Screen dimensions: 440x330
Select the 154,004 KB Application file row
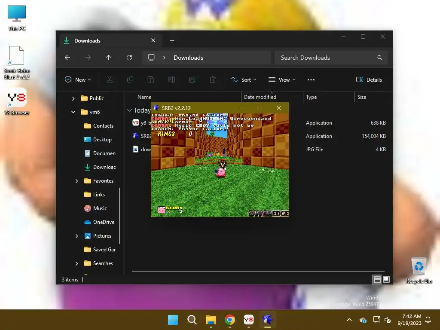pyautogui.click(x=258, y=136)
